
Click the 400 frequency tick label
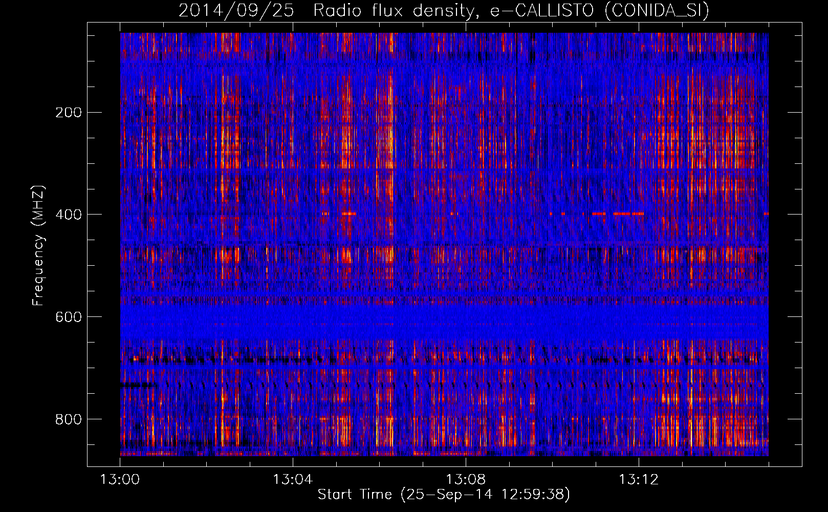pyautogui.click(x=69, y=215)
